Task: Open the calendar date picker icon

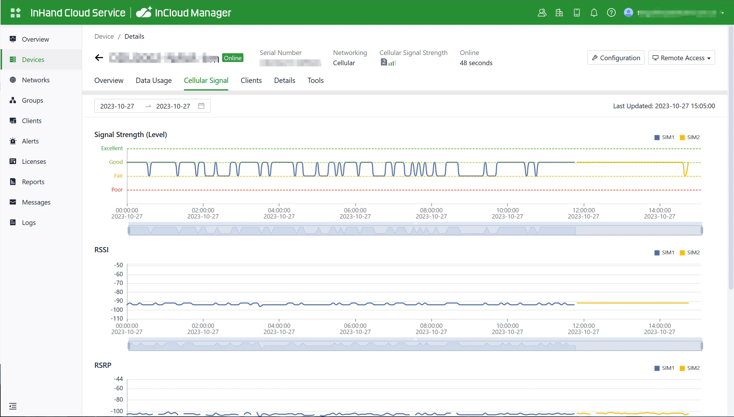Action: click(201, 106)
